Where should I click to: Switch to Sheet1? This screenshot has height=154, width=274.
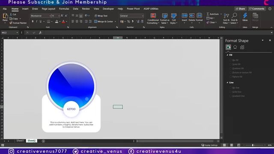[20, 141]
